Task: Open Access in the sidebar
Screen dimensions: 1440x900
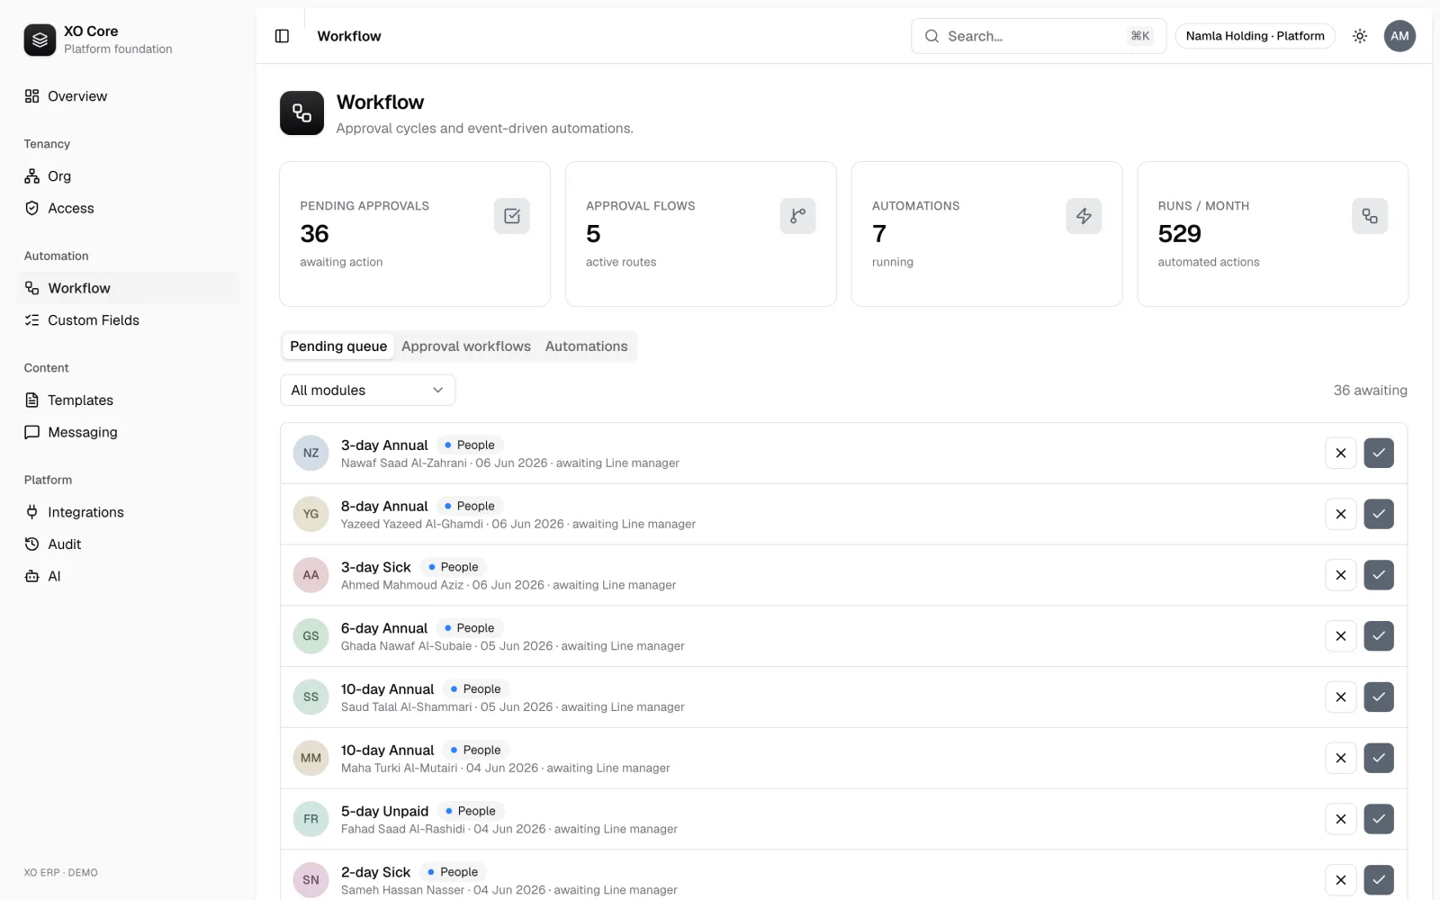Action: click(128, 208)
